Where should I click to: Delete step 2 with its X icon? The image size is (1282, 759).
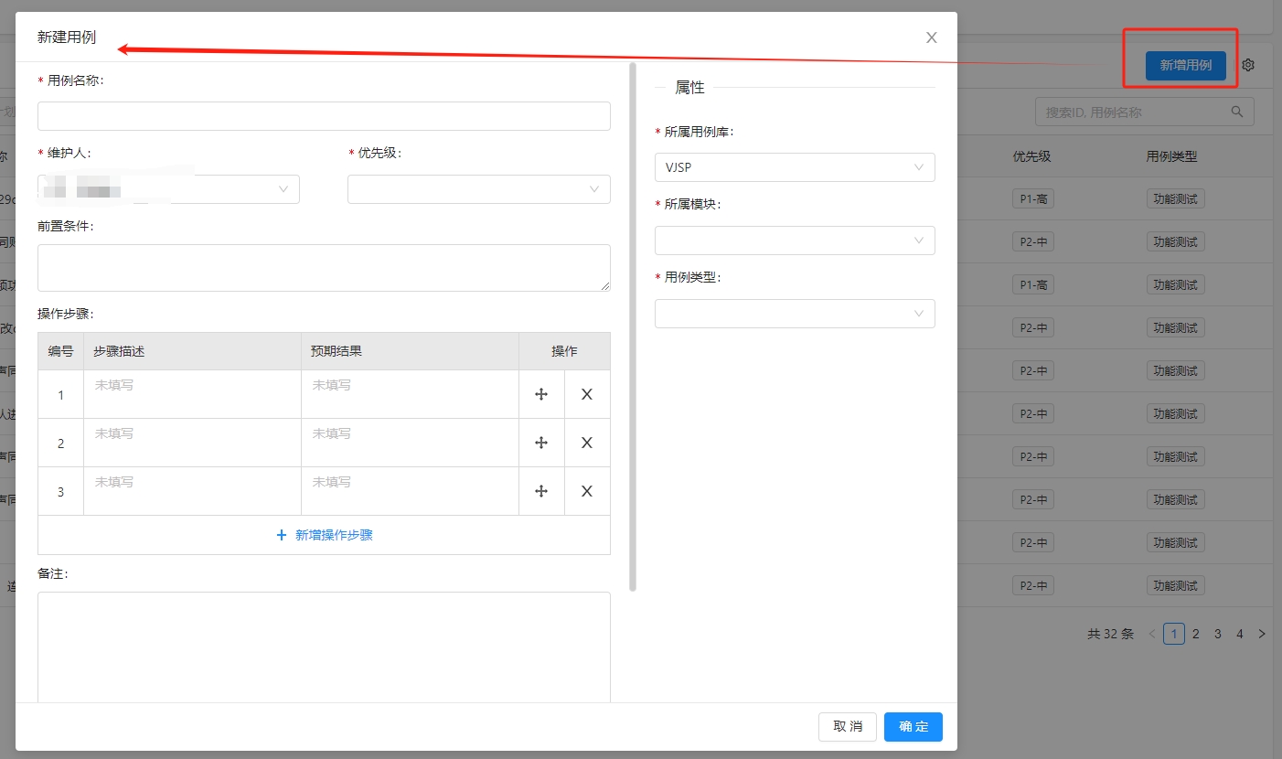(587, 443)
